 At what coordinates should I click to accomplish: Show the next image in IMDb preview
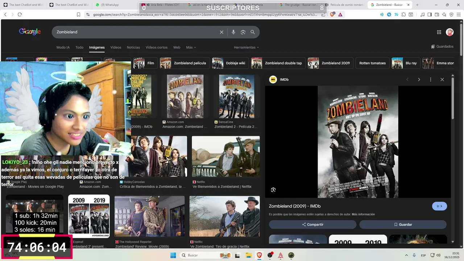[x=419, y=79]
